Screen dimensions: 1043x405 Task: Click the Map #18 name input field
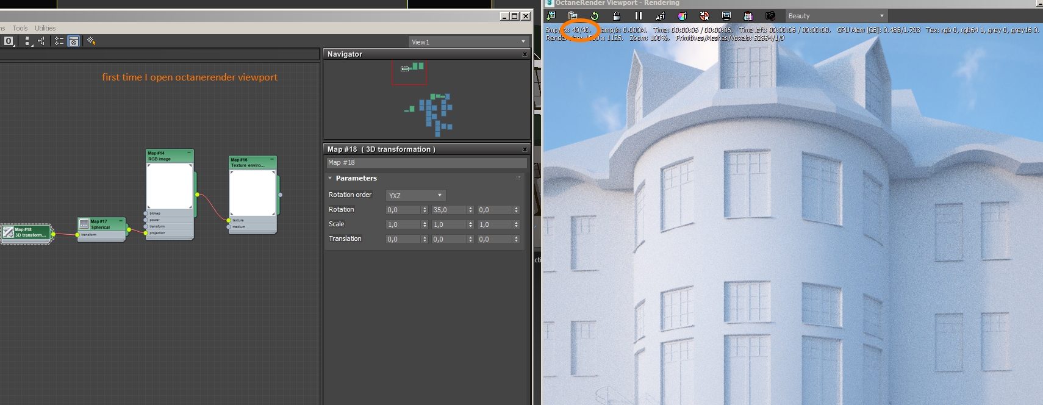tap(426, 163)
